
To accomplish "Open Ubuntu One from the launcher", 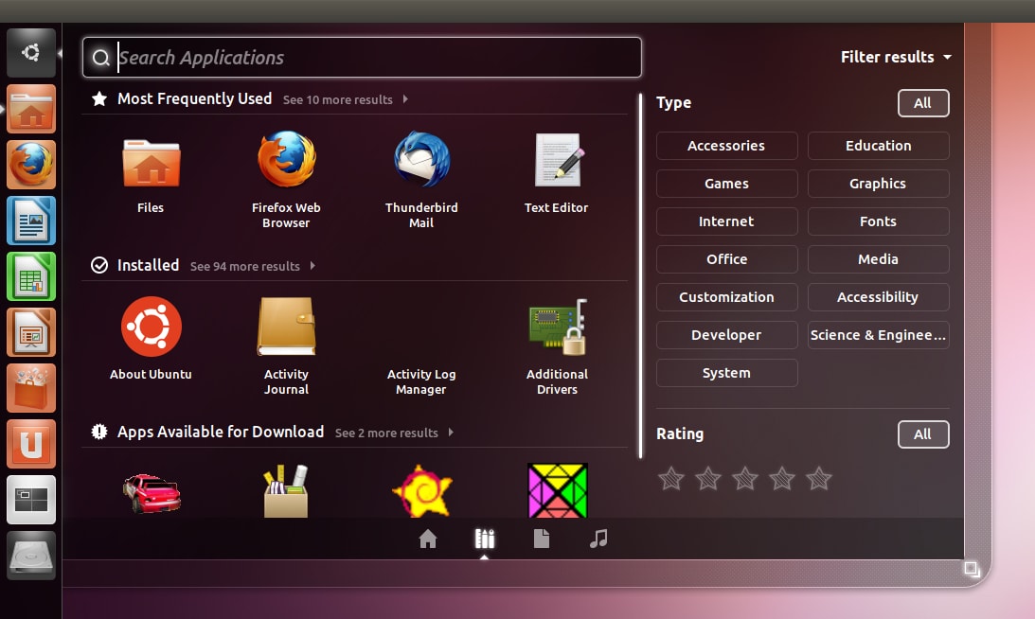I will tap(31, 444).
